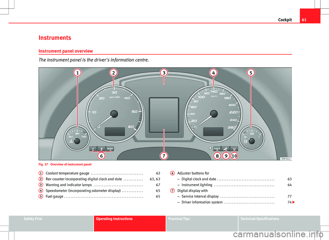Click the Fuel gauge list entry
This screenshot has width=329, height=240.
(x=54, y=197)
